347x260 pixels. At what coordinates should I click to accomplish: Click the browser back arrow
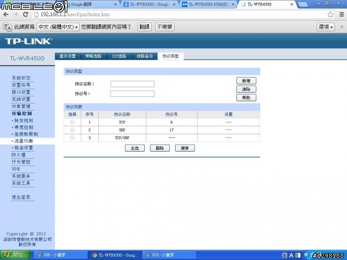tap(6, 15)
